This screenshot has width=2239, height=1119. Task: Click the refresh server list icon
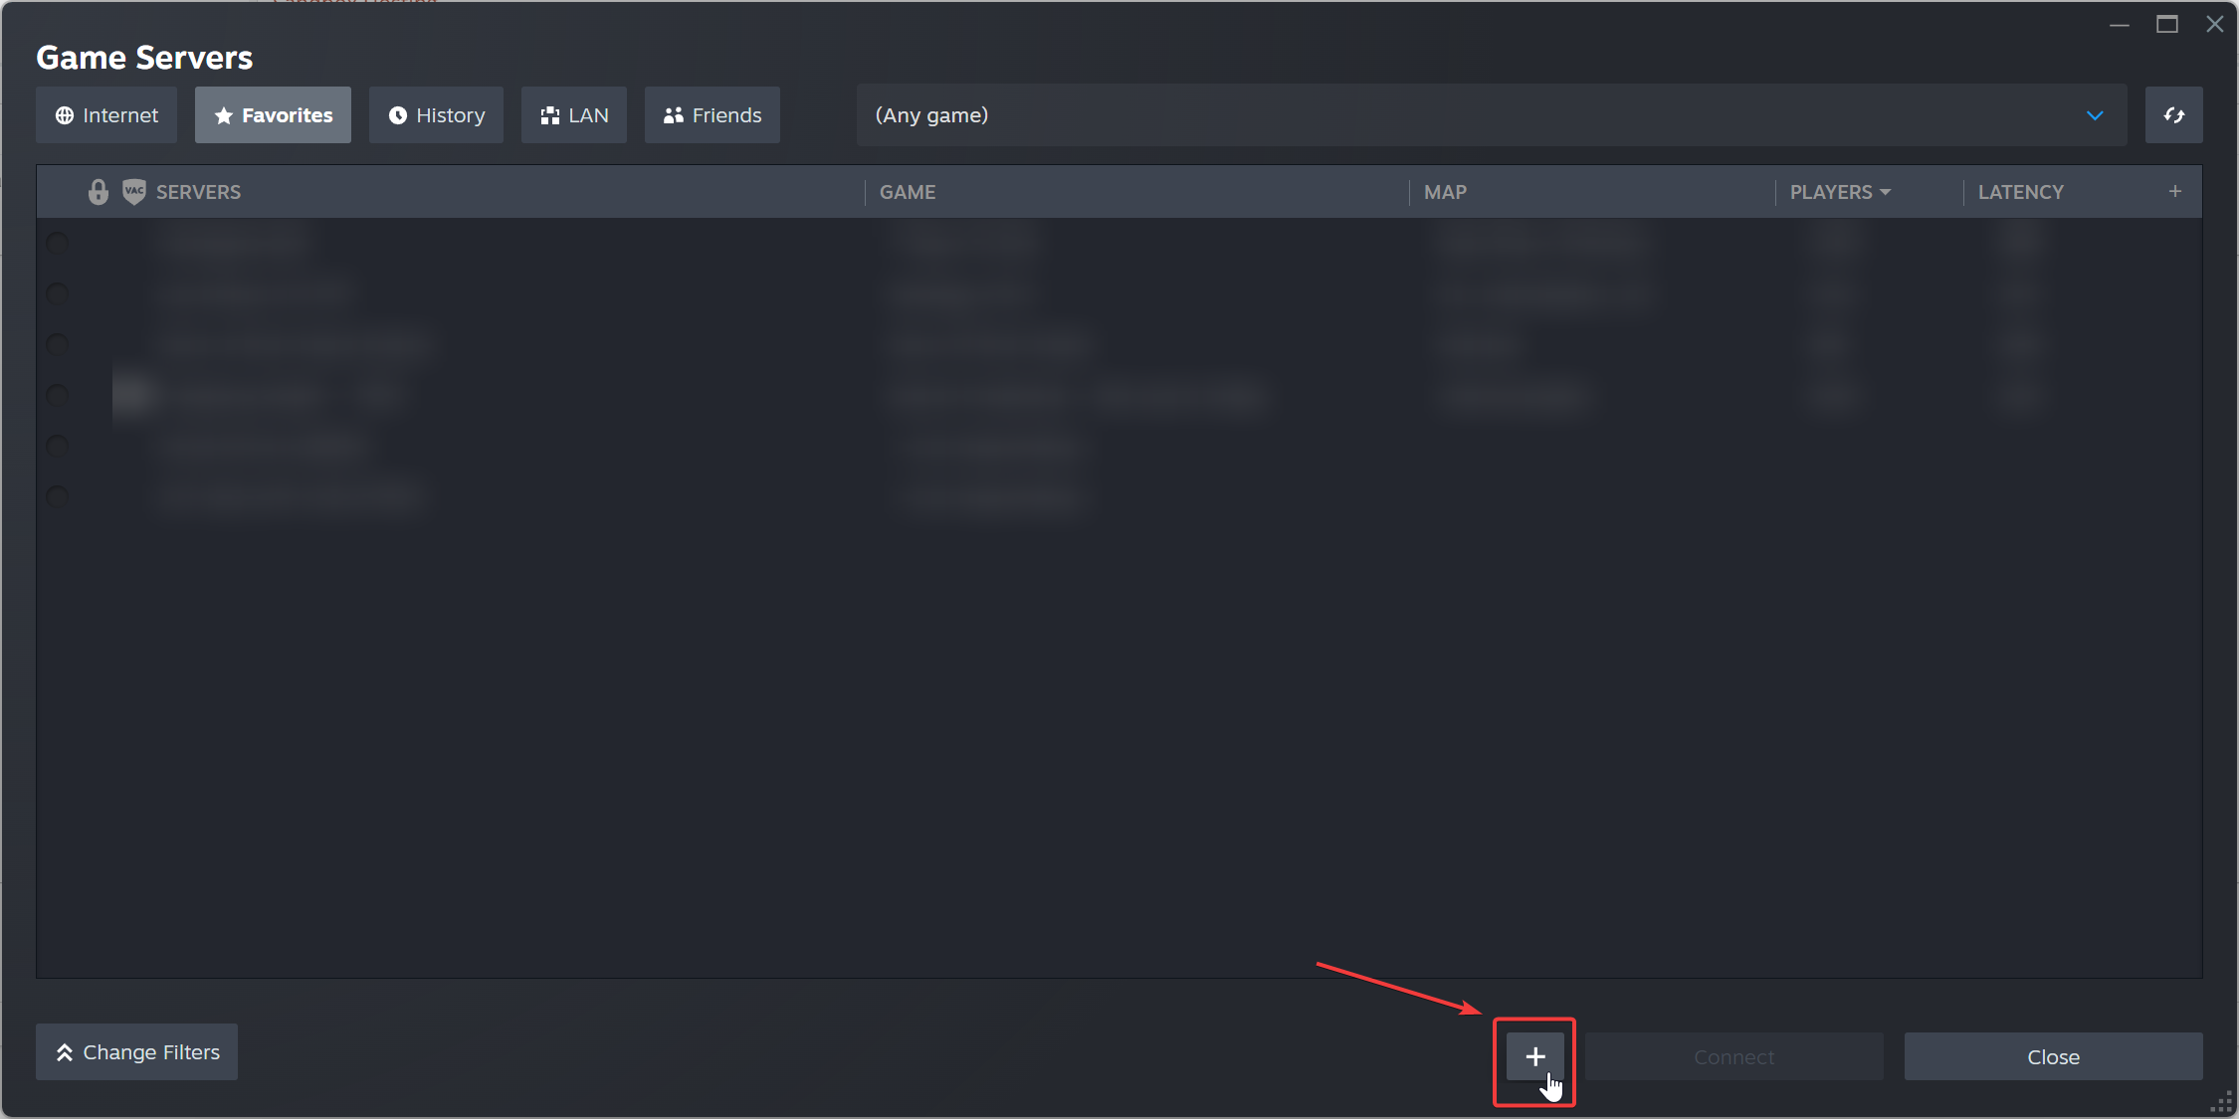pyautogui.click(x=2174, y=115)
